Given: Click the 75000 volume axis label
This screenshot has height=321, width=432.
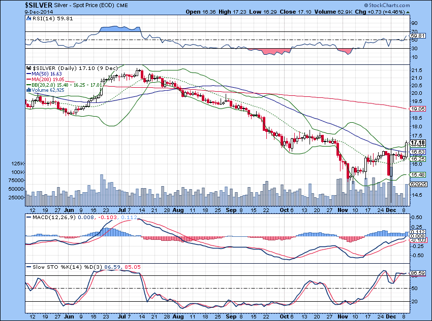Looking at the screenshot, I should click(x=17, y=181).
